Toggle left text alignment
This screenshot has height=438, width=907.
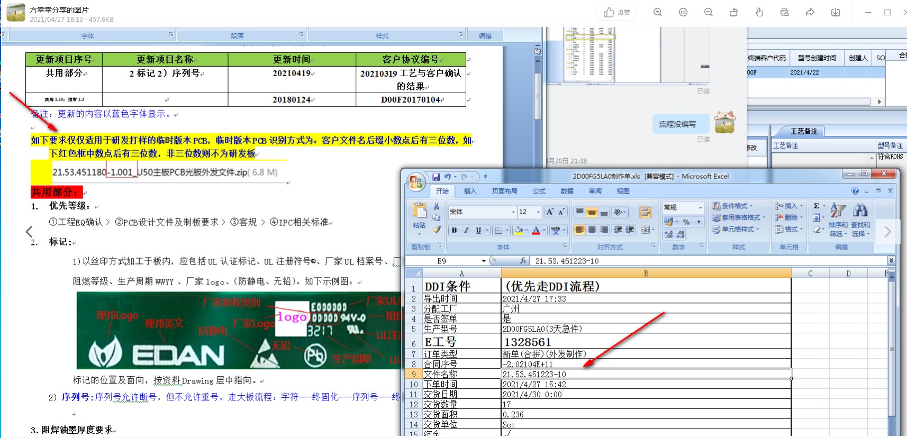coord(579,230)
